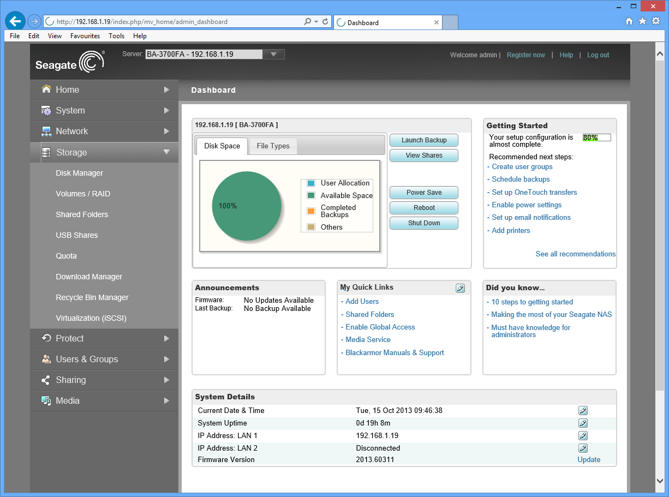This screenshot has width=669, height=497.
Task: Click edit icon beside System Uptime row
Action: pyautogui.click(x=583, y=423)
